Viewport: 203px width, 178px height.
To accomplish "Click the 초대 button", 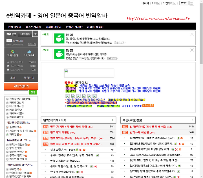I will click(13, 78).
